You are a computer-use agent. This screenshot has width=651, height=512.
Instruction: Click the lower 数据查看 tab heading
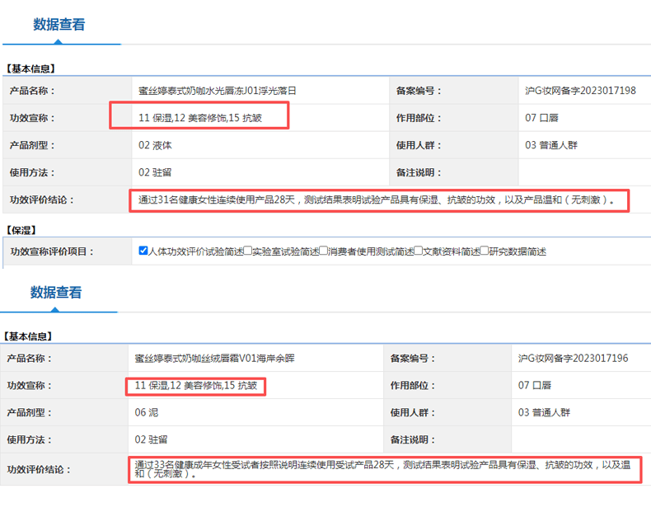[x=56, y=293]
